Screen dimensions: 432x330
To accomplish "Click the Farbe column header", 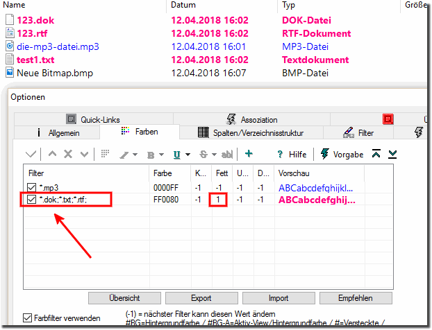I will 170,173.
